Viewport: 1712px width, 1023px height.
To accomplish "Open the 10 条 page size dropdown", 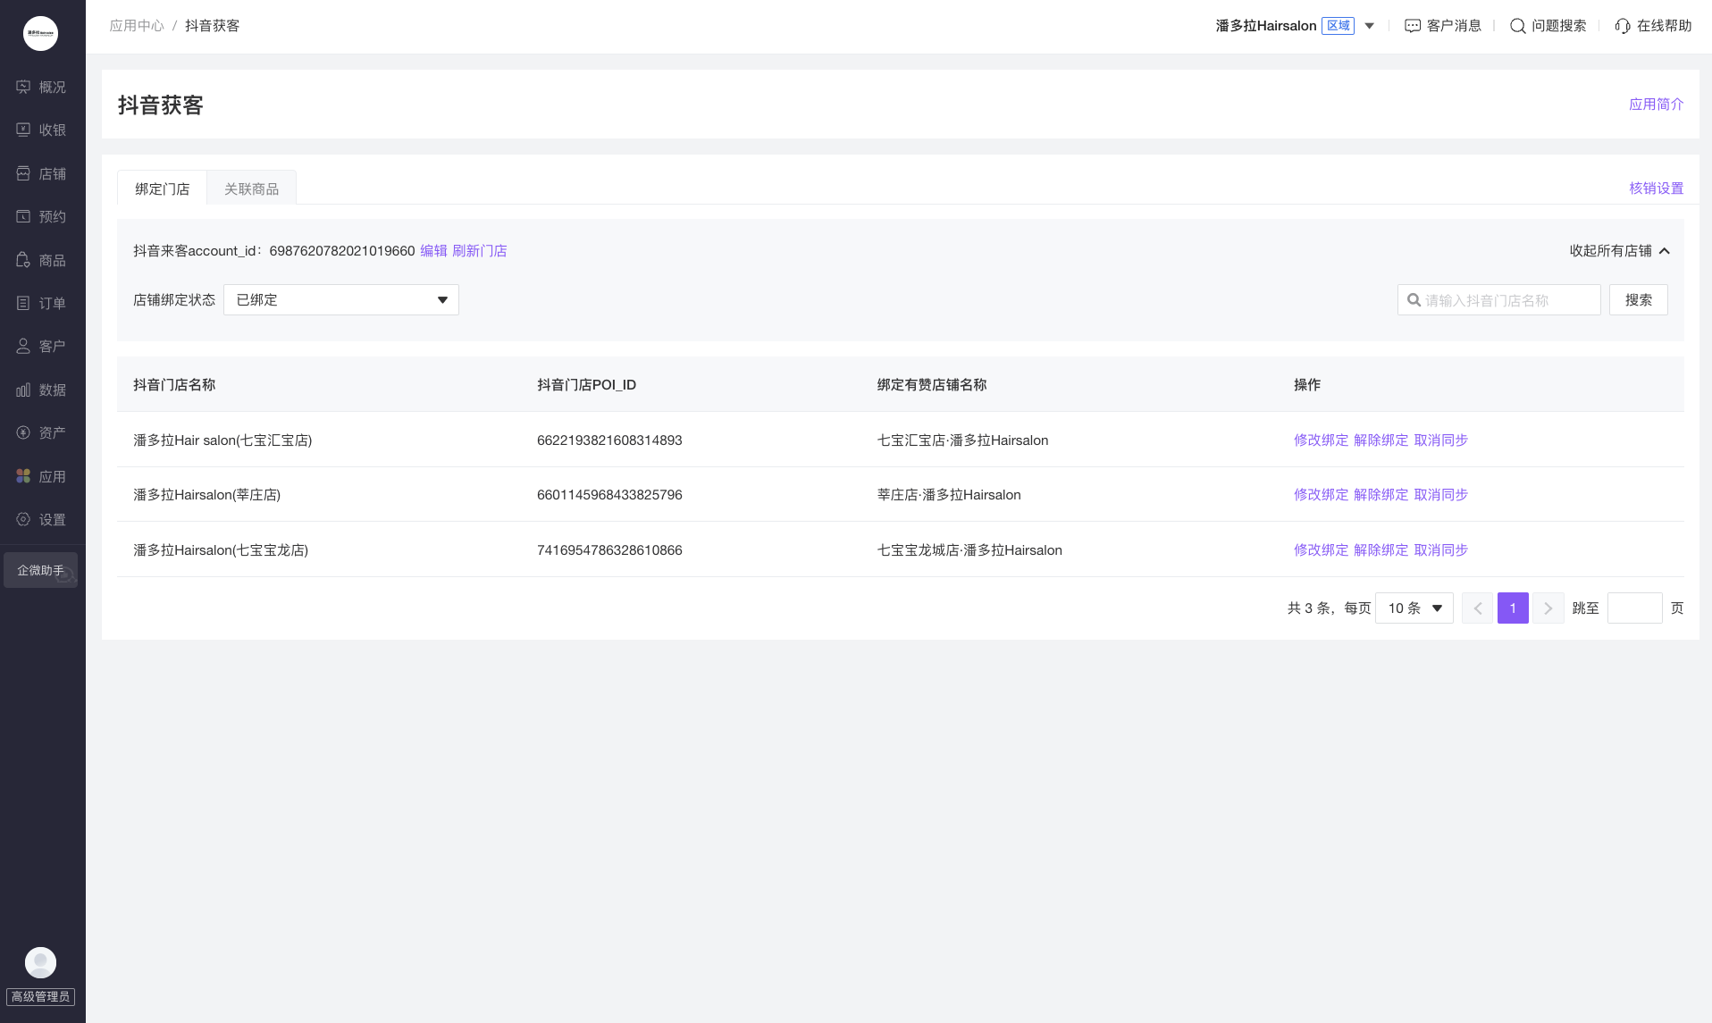I will 1414,608.
